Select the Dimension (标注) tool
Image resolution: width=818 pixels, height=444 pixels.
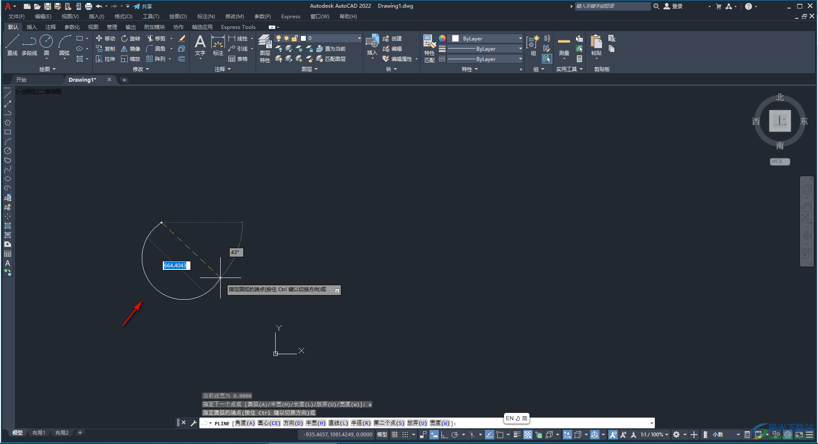point(218,45)
